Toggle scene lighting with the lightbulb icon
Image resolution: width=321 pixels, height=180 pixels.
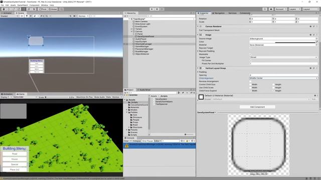(x=27, y=16)
